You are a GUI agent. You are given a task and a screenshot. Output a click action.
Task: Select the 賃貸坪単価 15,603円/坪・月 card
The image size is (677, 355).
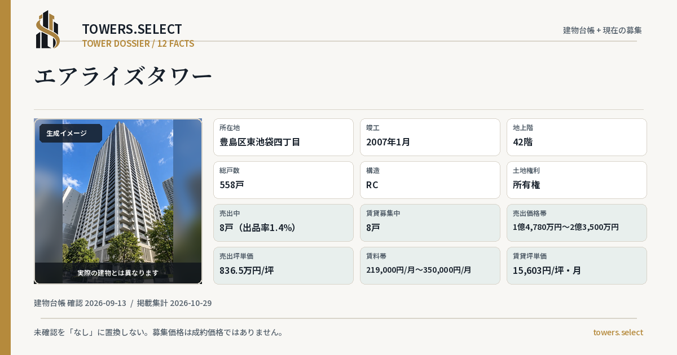pos(577,265)
